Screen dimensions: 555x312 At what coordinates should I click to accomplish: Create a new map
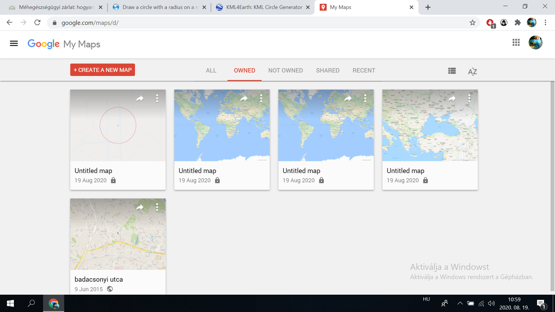(103, 70)
